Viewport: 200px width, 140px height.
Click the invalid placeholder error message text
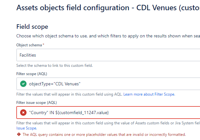(104, 135)
